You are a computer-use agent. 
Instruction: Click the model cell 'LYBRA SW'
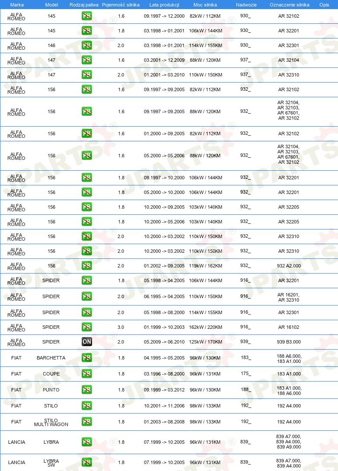[x=51, y=463]
